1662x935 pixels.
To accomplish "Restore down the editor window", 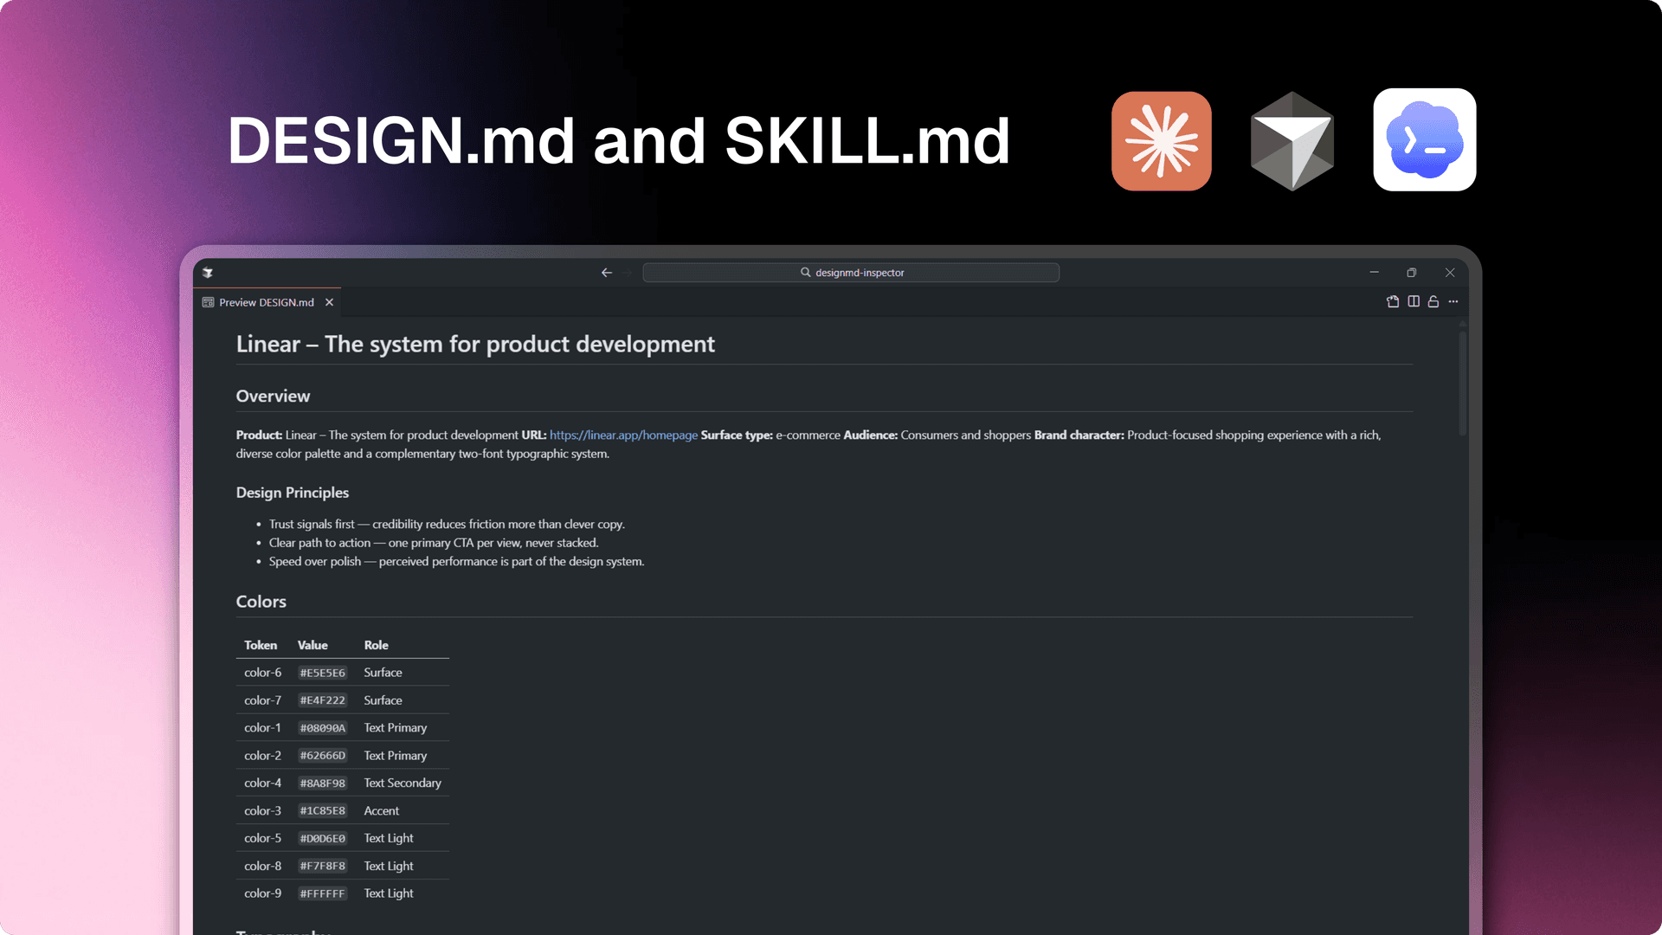I will click(x=1412, y=273).
